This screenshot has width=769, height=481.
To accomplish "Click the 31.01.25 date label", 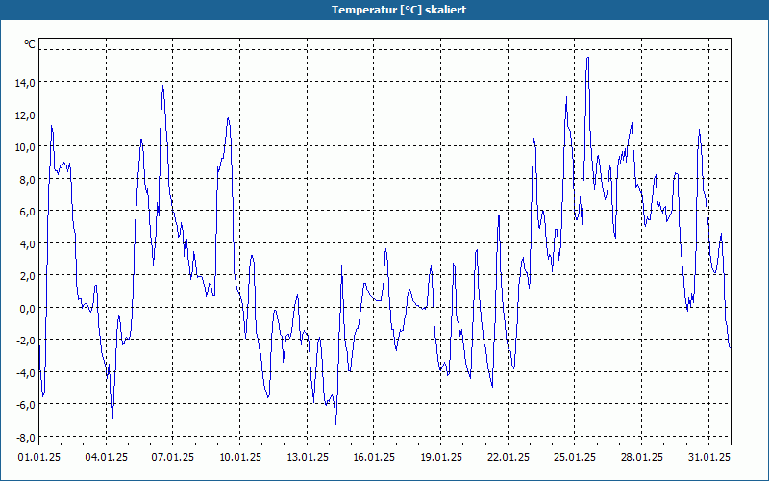I will pos(709,457).
